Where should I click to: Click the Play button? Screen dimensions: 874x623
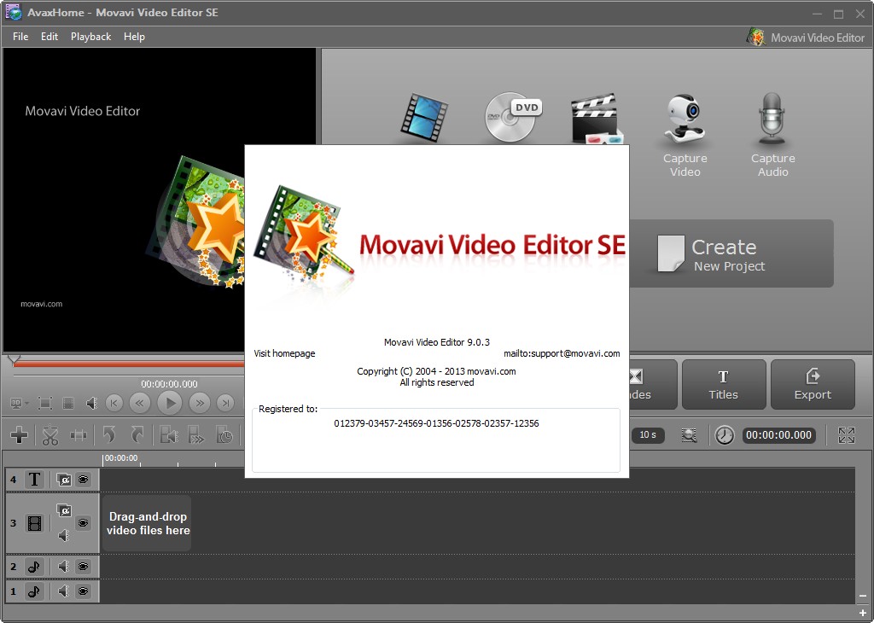170,403
